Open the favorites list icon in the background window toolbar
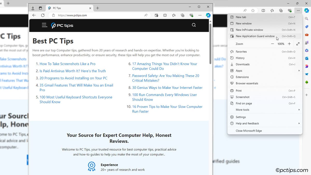Viewport: 311px width, 175px height. [x=272, y=11]
